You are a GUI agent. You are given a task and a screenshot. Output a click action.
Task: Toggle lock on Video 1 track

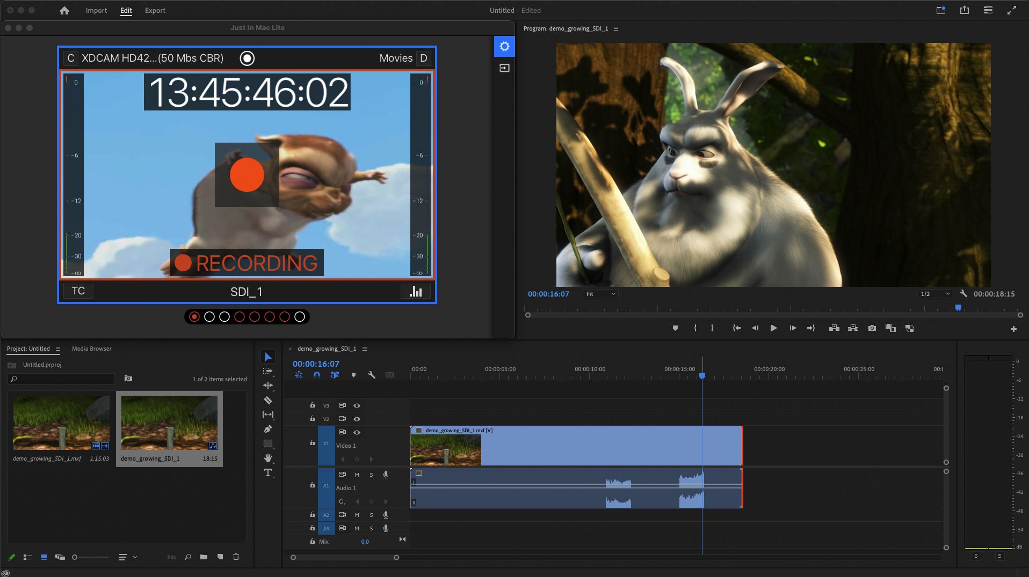(312, 443)
